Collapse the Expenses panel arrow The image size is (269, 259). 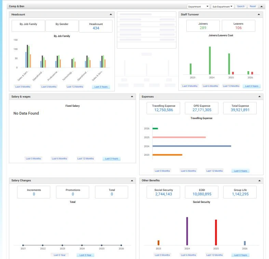259,96
